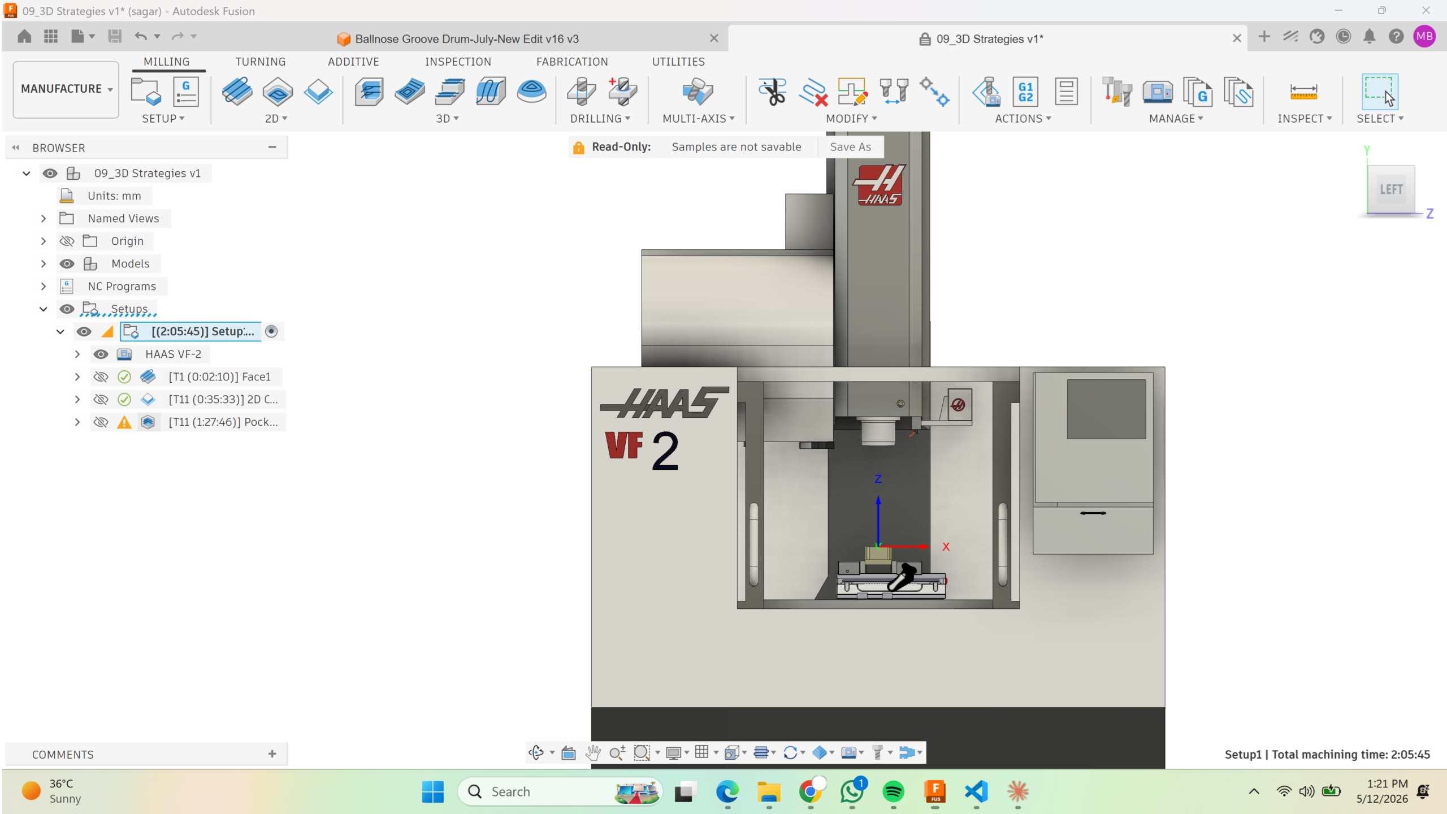Add a comment with the plus button
The width and height of the screenshot is (1447, 814).
[x=272, y=754]
